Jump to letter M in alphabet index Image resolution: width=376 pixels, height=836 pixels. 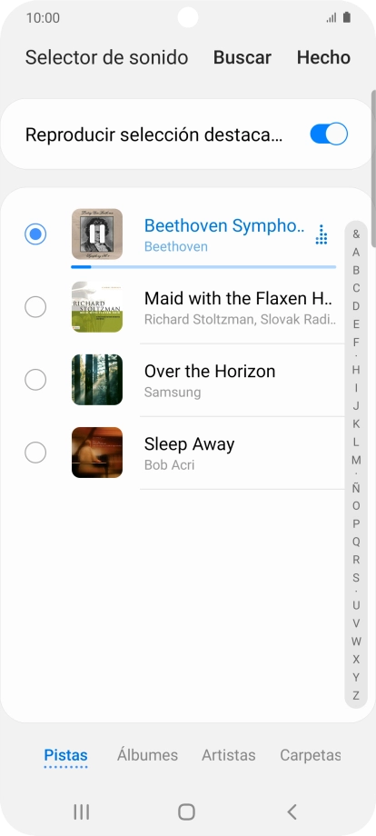356,460
